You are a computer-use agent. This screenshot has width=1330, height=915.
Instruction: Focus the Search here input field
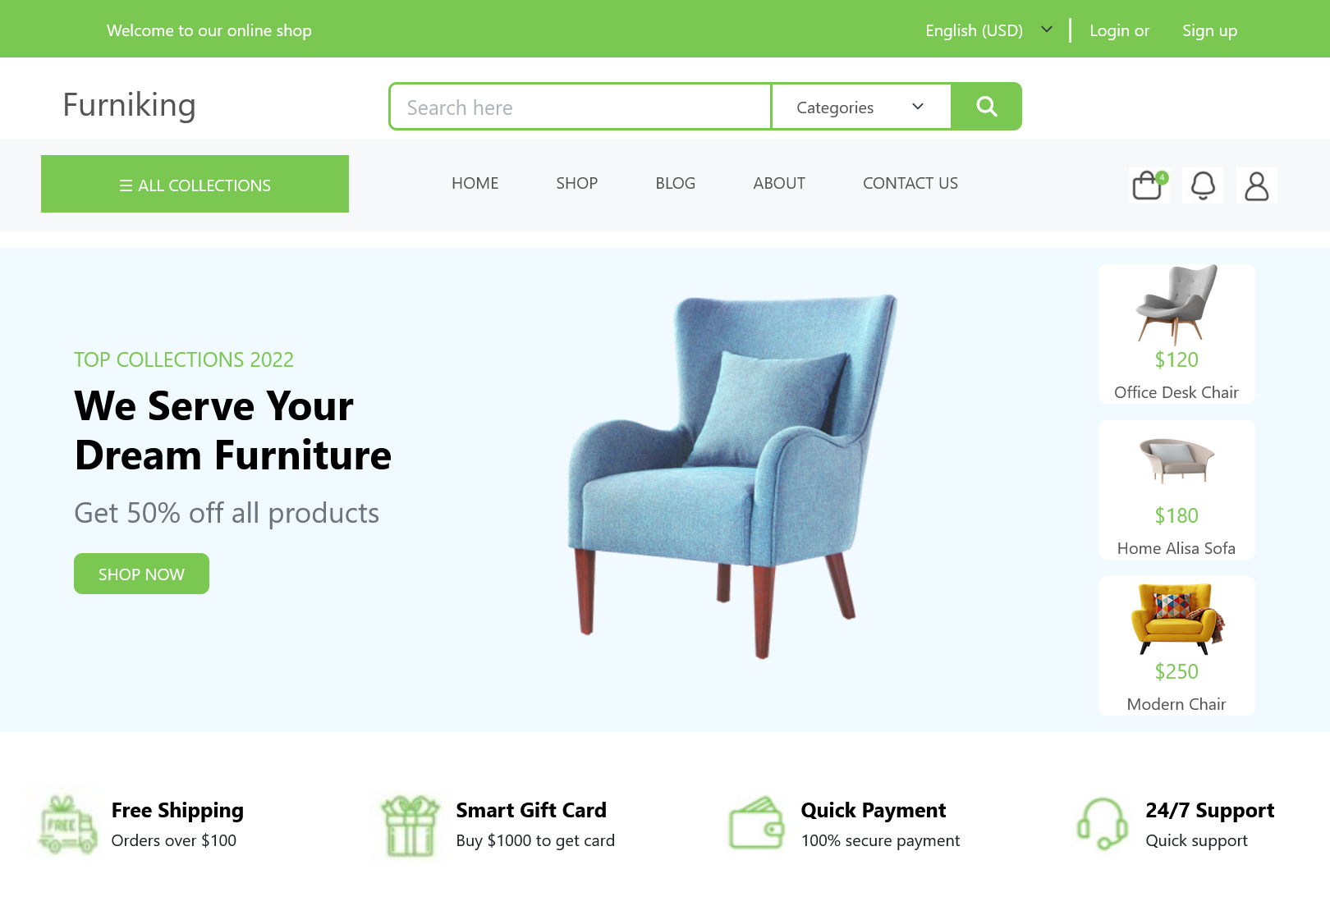click(x=580, y=107)
